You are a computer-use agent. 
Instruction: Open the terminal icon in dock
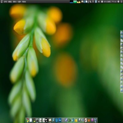pyautogui.click(x=37, y=120)
